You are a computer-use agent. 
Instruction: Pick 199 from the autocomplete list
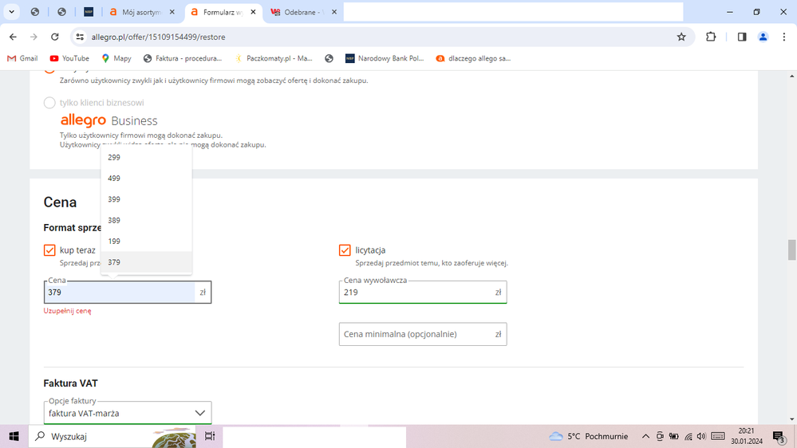(x=114, y=241)
